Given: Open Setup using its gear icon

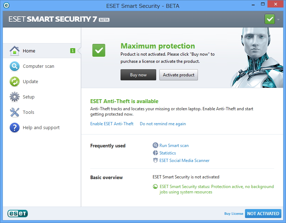Looking at the screenshot, I should pyautogui.click(x=14, y=97).
